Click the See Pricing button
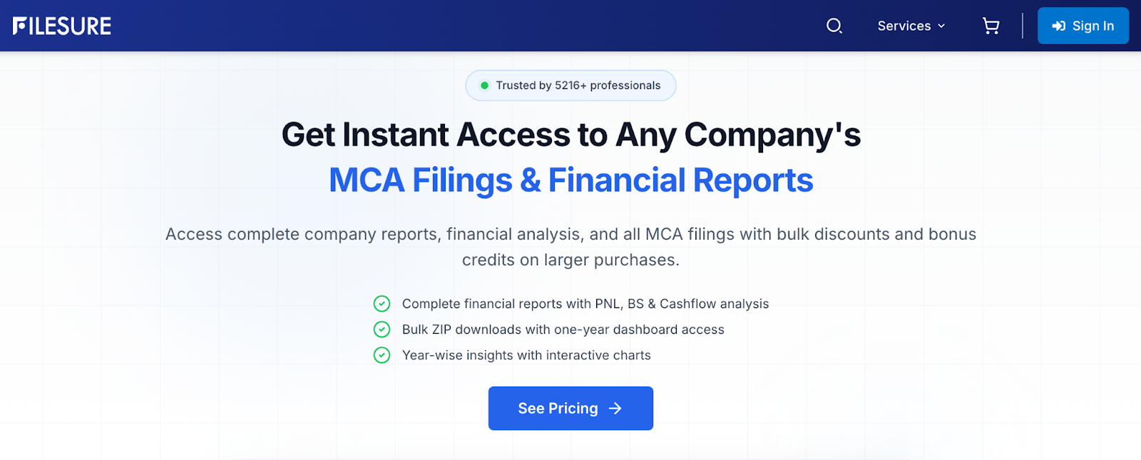1141x460 pixels. tap(558, 409)
